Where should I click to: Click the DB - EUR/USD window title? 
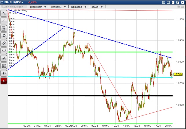pos(13,2)
